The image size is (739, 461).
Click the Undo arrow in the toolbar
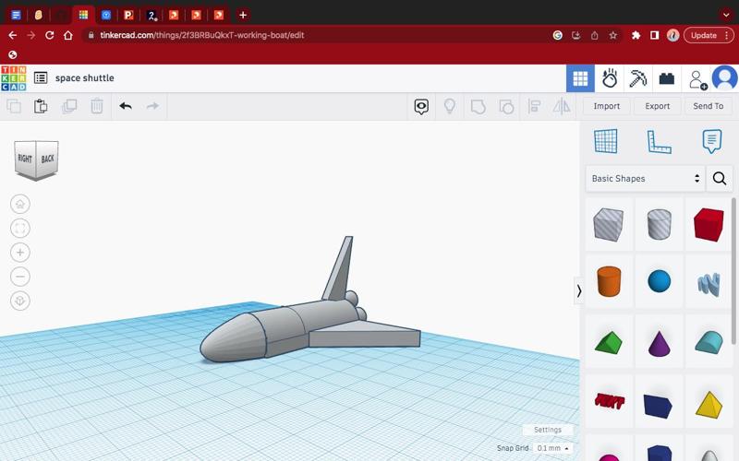coord(126,106)
